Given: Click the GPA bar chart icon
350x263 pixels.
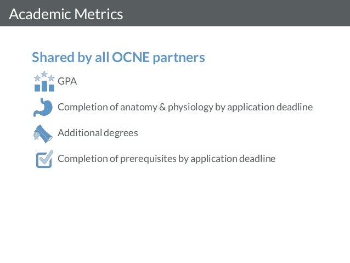Looking at the screenshot, I should click(x=44, y=81).
